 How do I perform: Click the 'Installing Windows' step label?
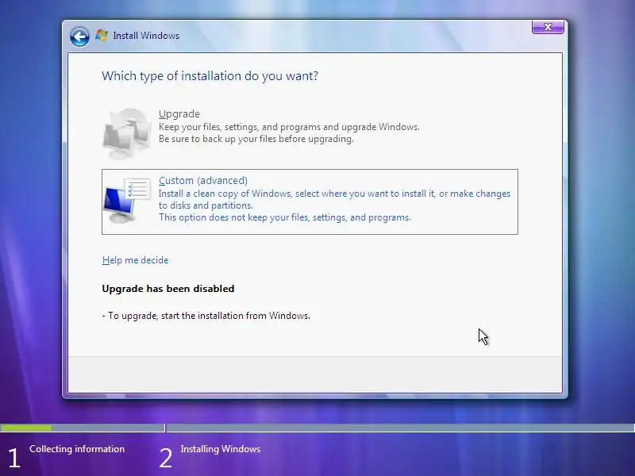(x=221, y=449)
